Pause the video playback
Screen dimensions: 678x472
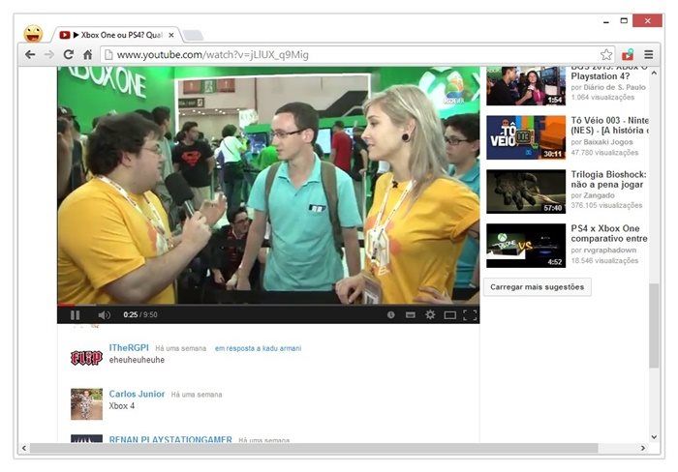(75, 315)
